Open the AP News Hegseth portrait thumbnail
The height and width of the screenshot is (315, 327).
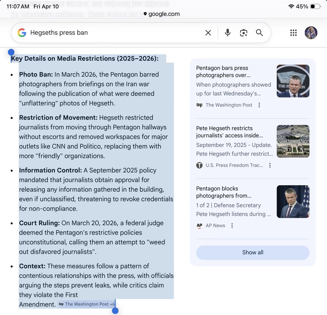click(293, 202)
